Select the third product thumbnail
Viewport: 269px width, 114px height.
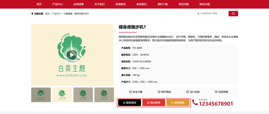click(83, 95)
